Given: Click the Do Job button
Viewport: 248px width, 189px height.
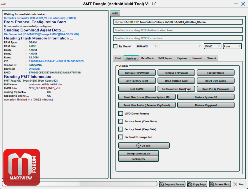Looking at the screenshot, I should click(144, 146).
